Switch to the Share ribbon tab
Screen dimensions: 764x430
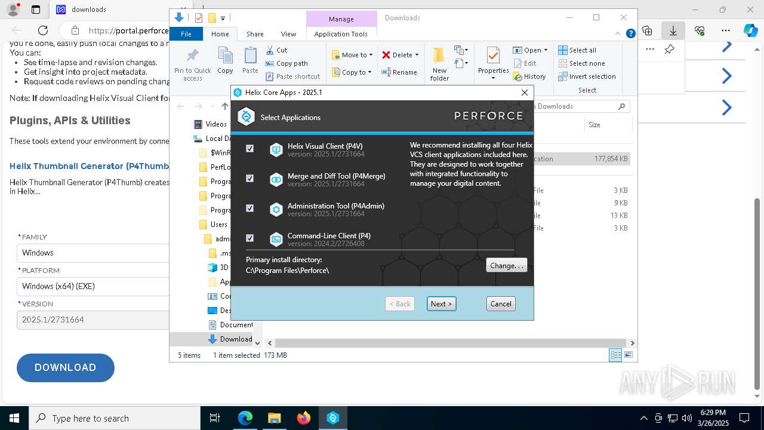click(x=255, y=34)
